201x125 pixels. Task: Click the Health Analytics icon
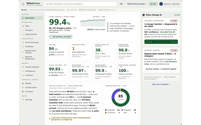click(x=23, y=67)
